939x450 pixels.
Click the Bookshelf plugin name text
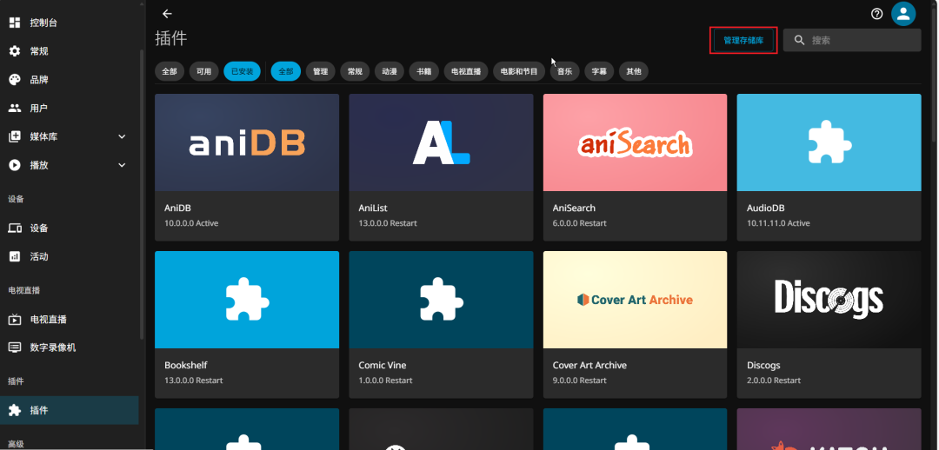[x=186, y=365]
